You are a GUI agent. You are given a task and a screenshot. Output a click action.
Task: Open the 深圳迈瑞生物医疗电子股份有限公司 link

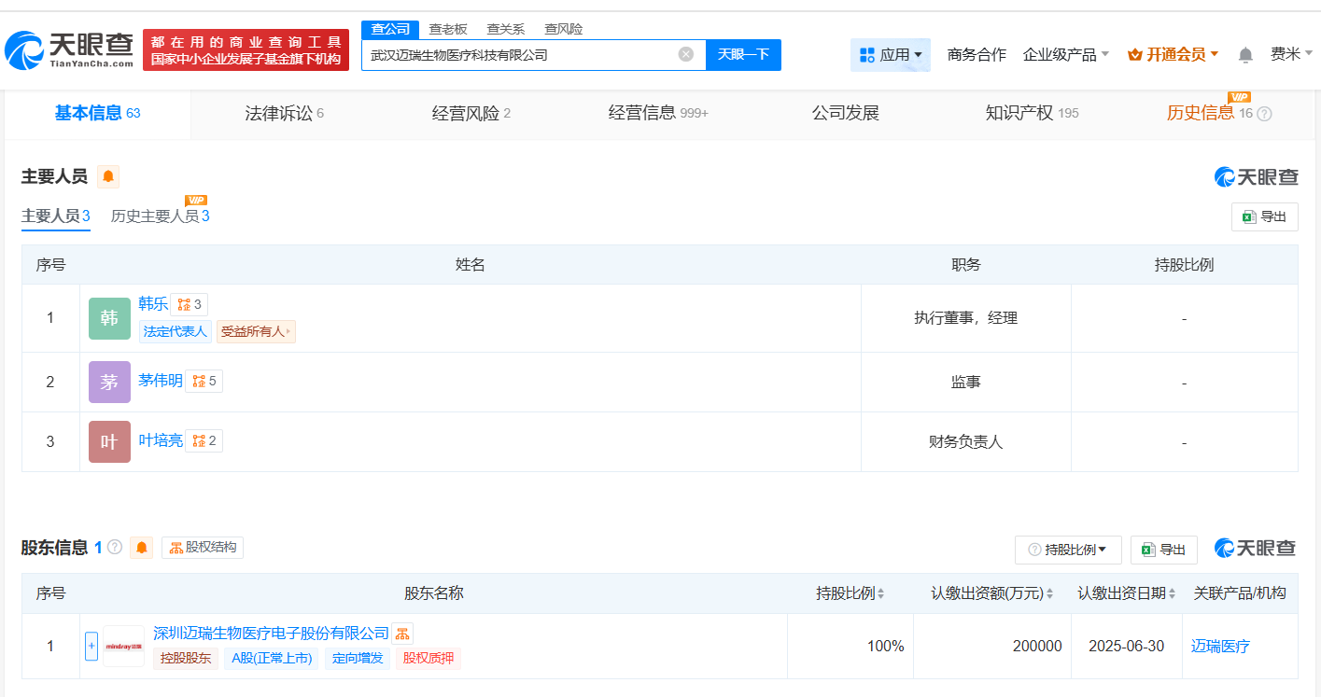(x=271, y=634)
